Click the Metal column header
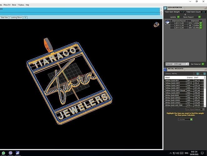This screenshot has height=156, width=207. (175, 78)
